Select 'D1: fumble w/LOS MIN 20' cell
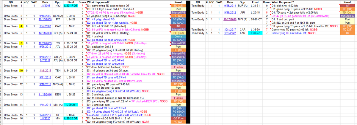 click(x=128, y=118)
